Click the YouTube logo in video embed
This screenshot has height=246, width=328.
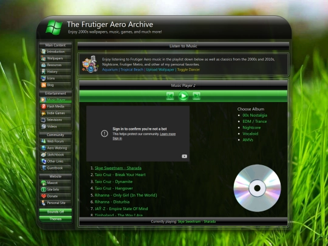click(184, 156)
